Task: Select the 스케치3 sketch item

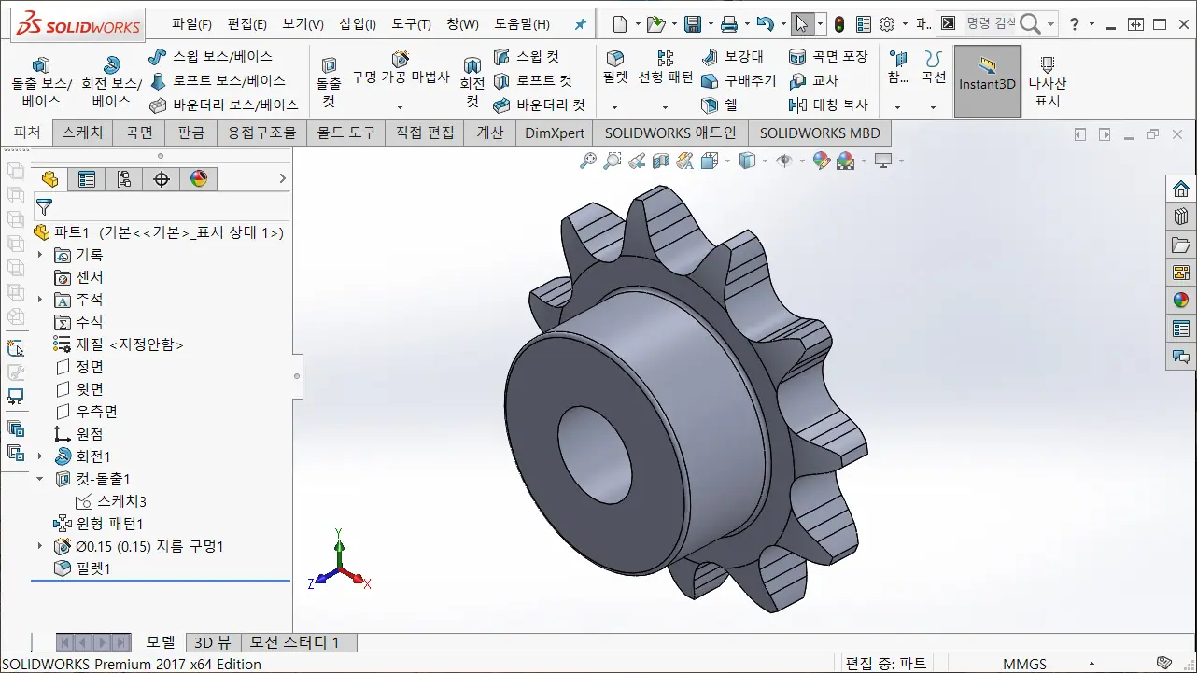Action: click(111, 501)
